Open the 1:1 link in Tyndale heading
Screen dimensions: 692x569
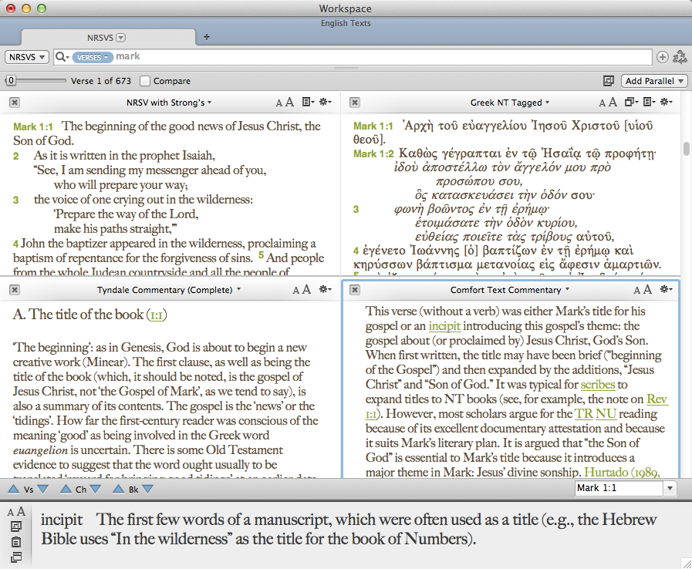157,315
